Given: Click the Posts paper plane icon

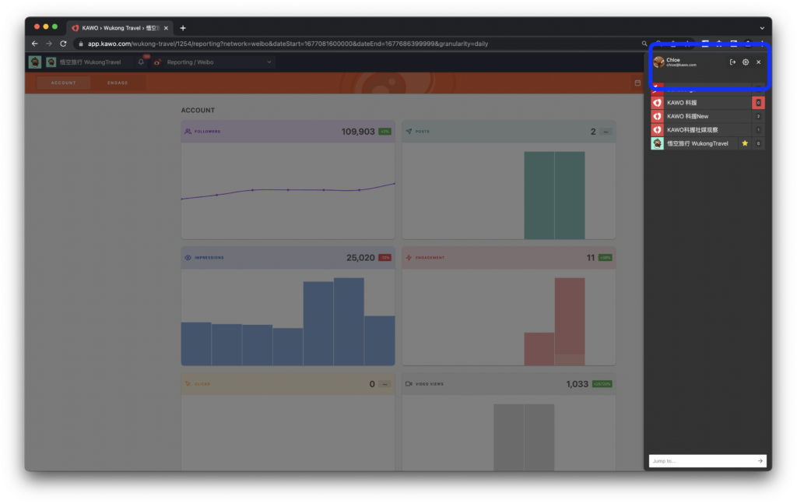Looking at the screenshot, I should (409, 131).
